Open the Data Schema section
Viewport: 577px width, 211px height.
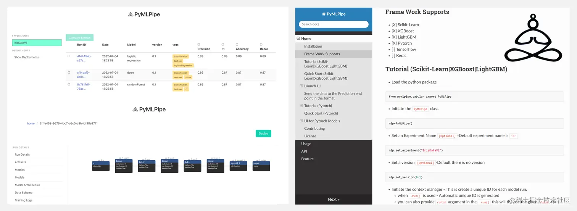click(x=24, y=193)
